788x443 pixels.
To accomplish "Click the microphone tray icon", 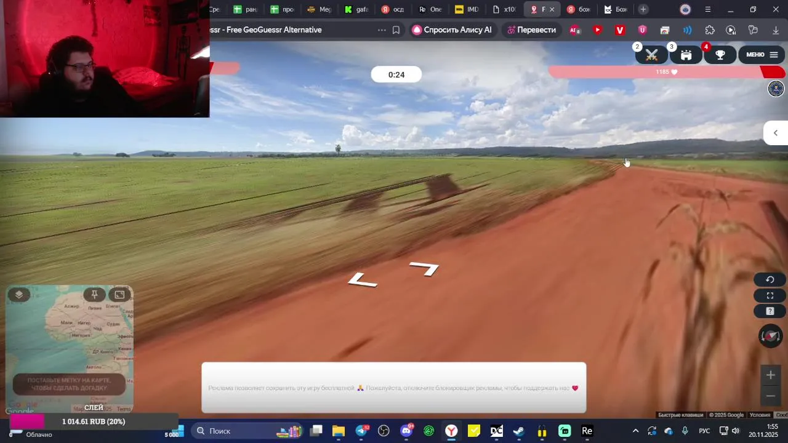I will (x=685, y=431).
